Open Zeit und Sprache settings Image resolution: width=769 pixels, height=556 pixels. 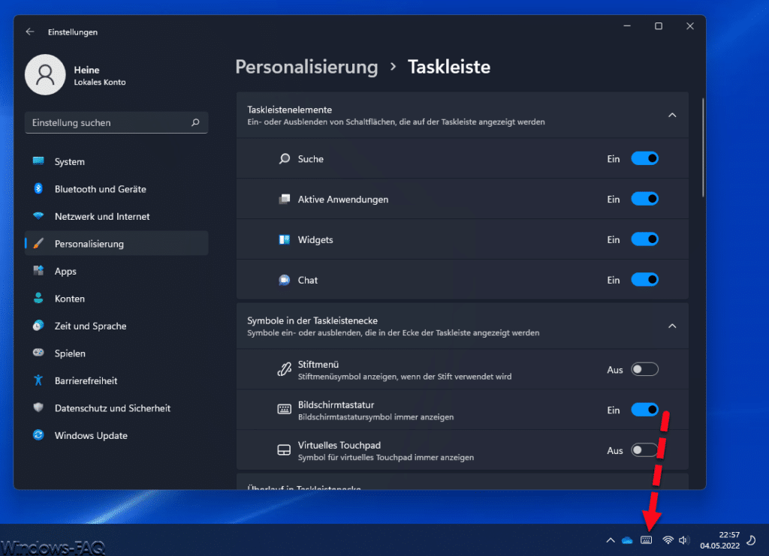coord(116,326)
